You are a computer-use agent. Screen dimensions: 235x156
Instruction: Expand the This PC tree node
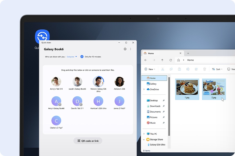[x=144, y=134]
